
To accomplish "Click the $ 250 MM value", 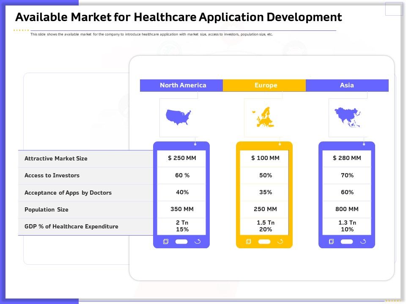I will point(182,158).
